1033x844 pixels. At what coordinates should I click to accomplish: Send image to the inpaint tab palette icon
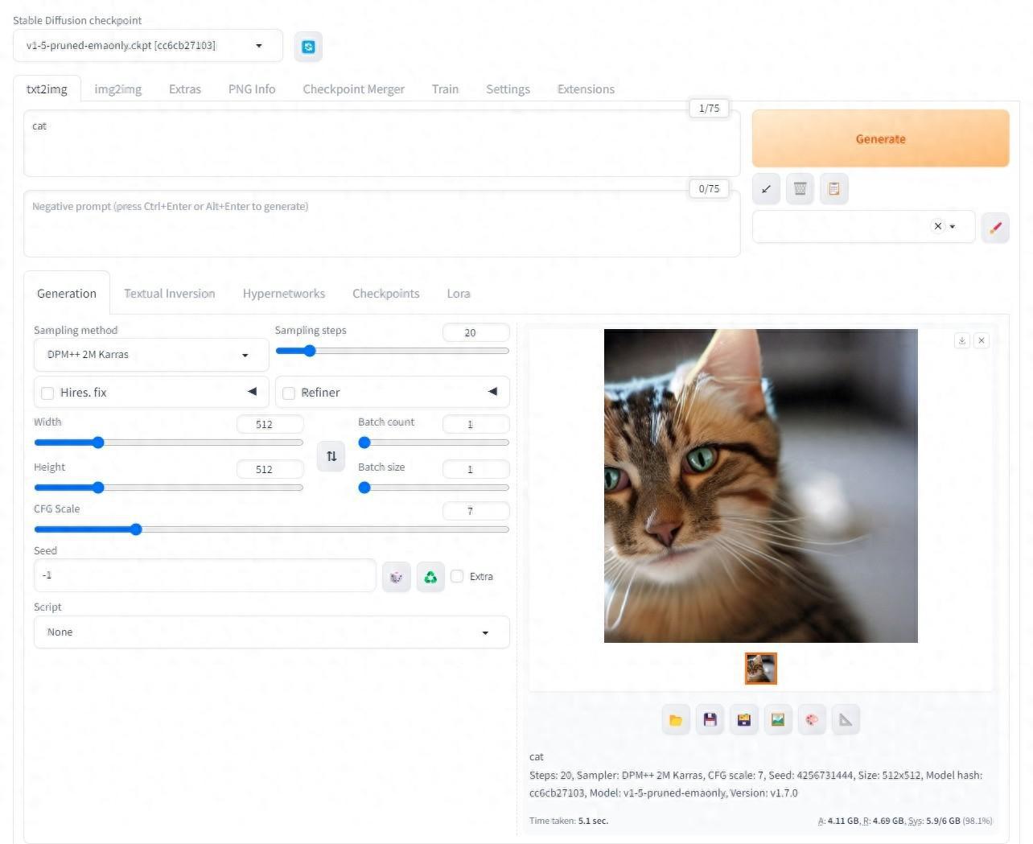812,720
